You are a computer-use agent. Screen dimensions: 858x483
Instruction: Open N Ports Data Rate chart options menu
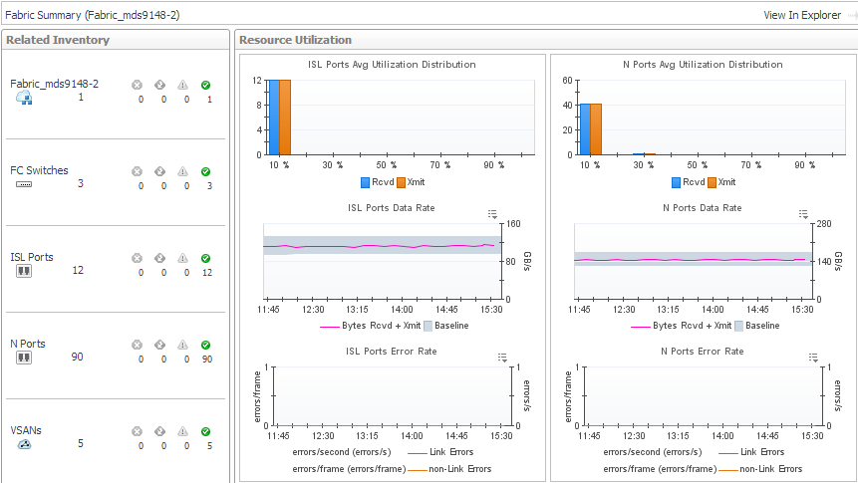(x=804, y=214)
